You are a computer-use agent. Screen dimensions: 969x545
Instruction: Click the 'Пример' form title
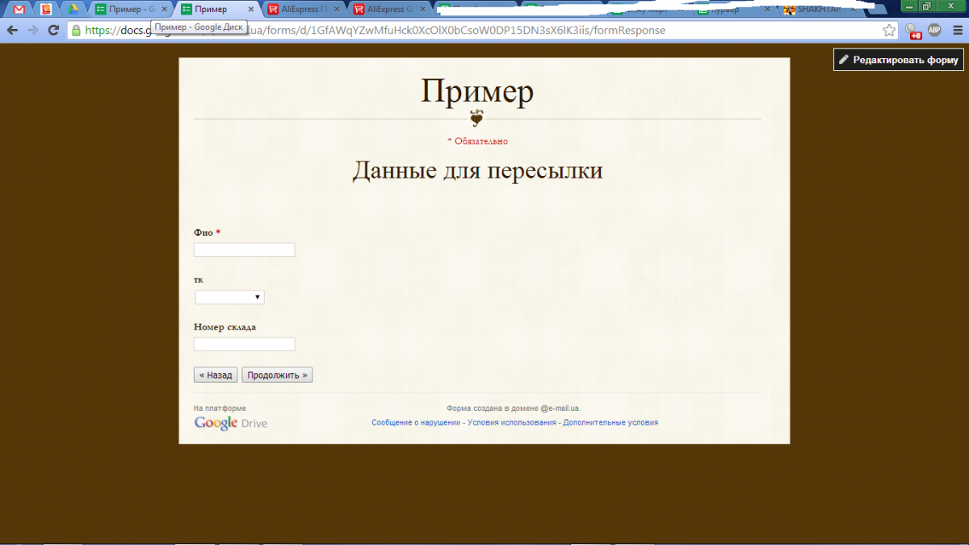click(x=477, y=90)
